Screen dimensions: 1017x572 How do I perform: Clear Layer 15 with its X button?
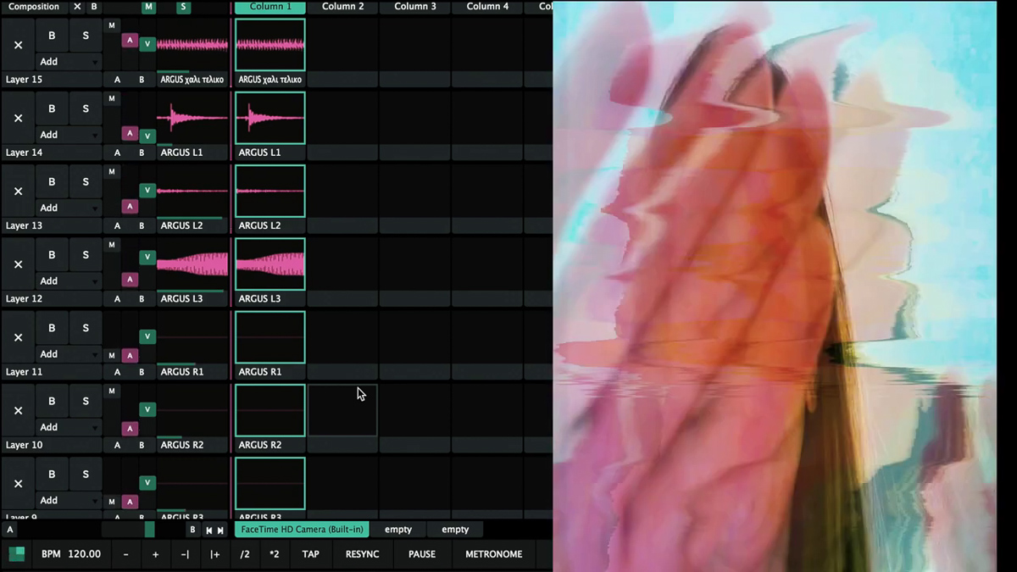tap(18, 45)
